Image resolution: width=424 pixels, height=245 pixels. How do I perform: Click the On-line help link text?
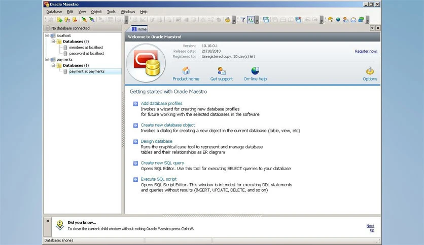(x=255, y=79)
